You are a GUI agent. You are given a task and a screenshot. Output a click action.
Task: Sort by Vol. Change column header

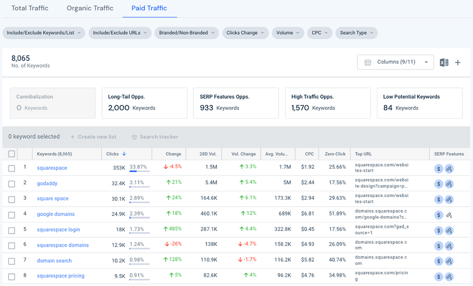pos(243,154)
